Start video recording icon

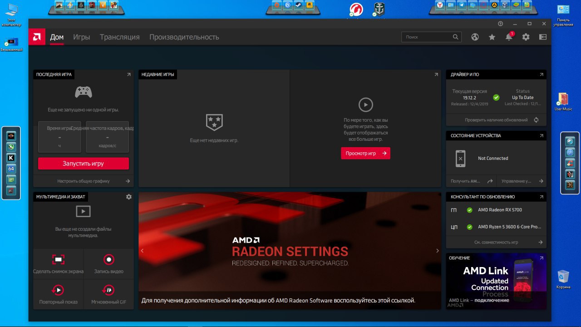(x=109, y=259)
